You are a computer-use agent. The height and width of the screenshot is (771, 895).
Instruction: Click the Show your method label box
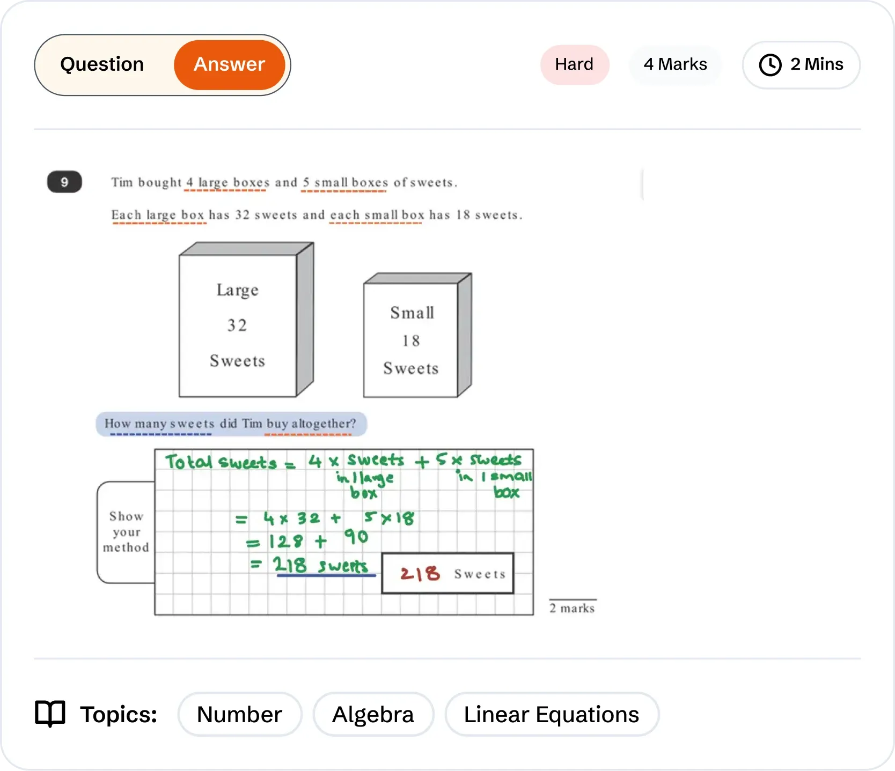(x=126, y=531)
